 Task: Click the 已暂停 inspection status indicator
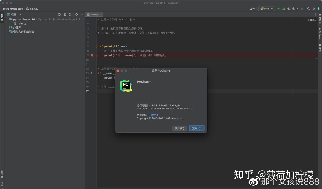311,20
